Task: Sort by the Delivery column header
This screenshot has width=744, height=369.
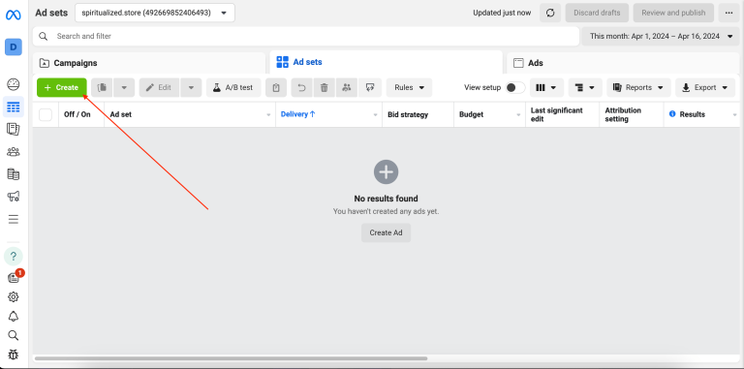Action: (x=328, y=114)
